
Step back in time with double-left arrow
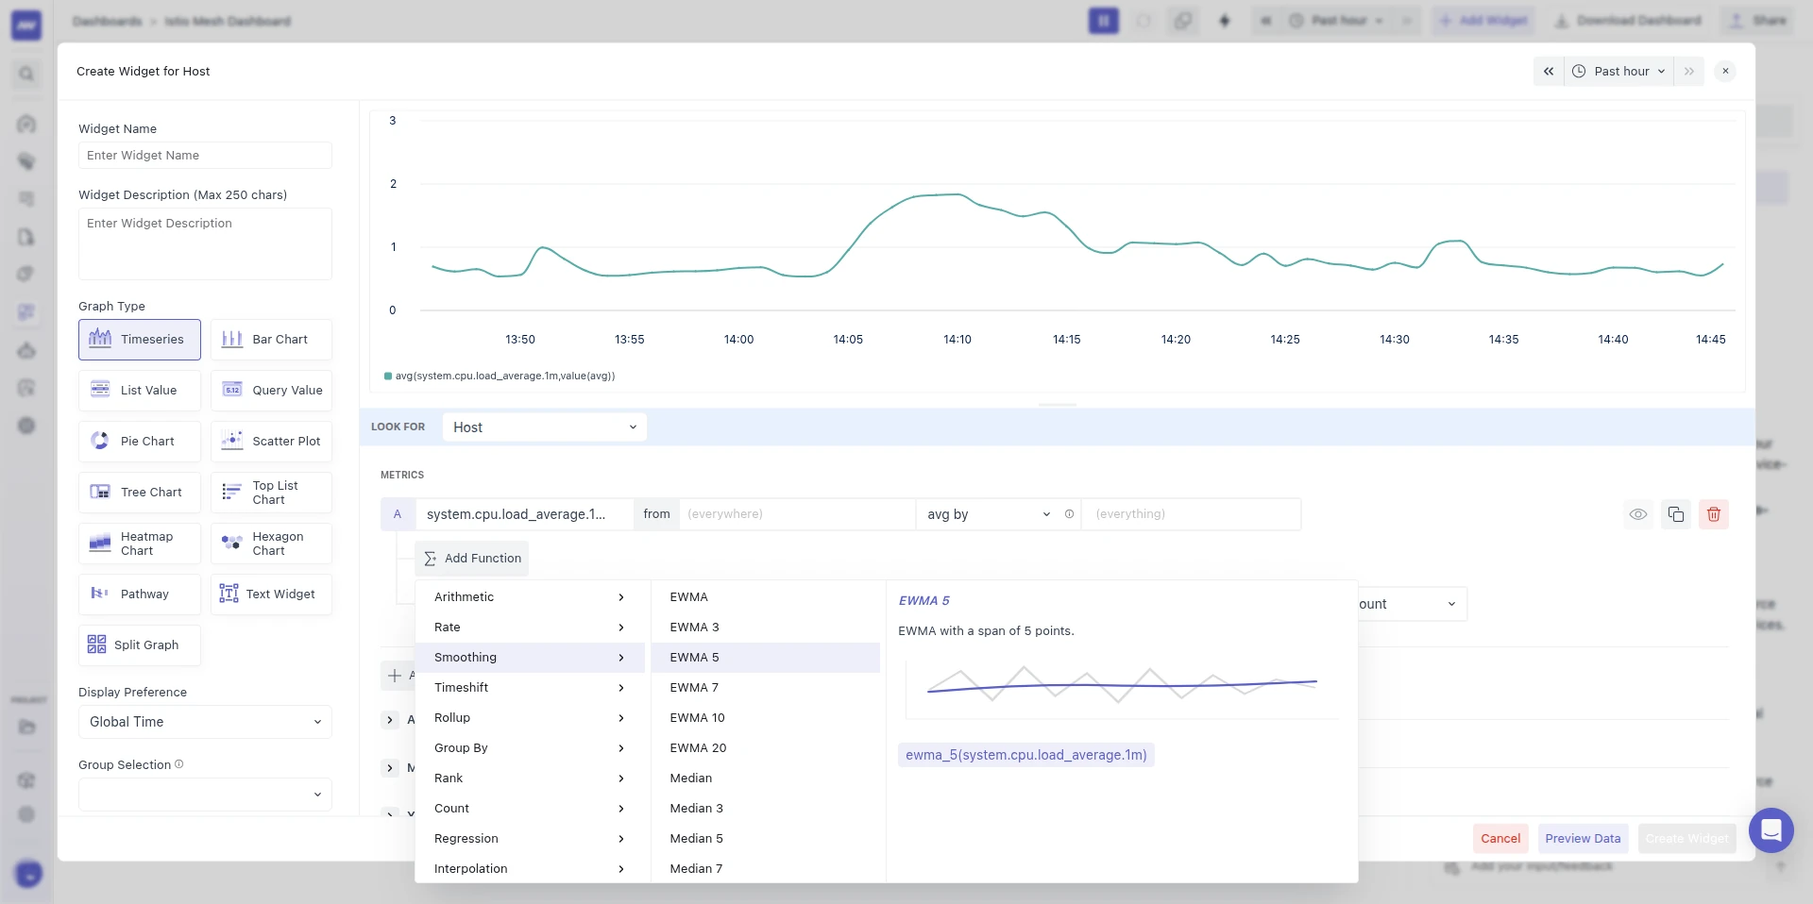(x=1549, y=71)
